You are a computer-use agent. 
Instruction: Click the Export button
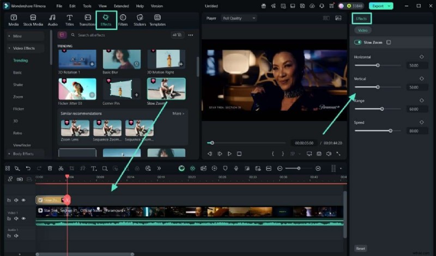coord(377,6)
